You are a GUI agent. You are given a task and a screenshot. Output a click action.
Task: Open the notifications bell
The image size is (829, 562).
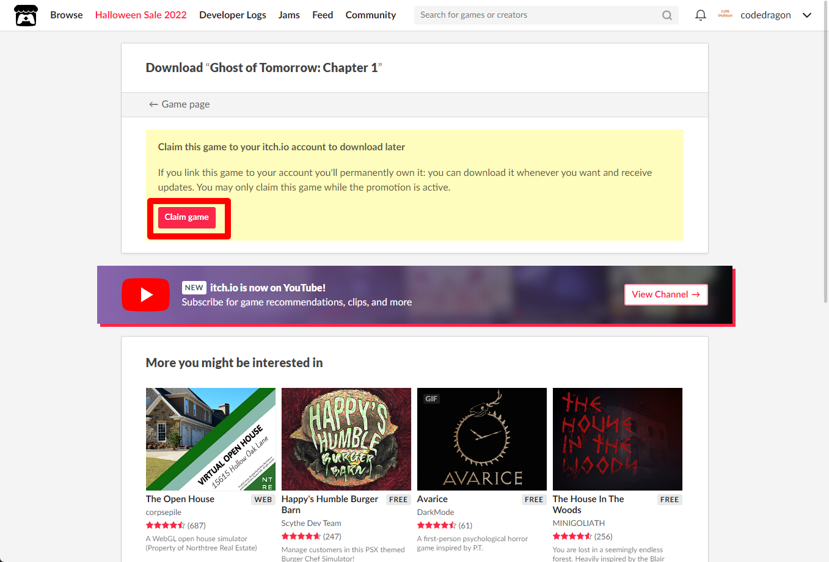(x=701, y=15)
